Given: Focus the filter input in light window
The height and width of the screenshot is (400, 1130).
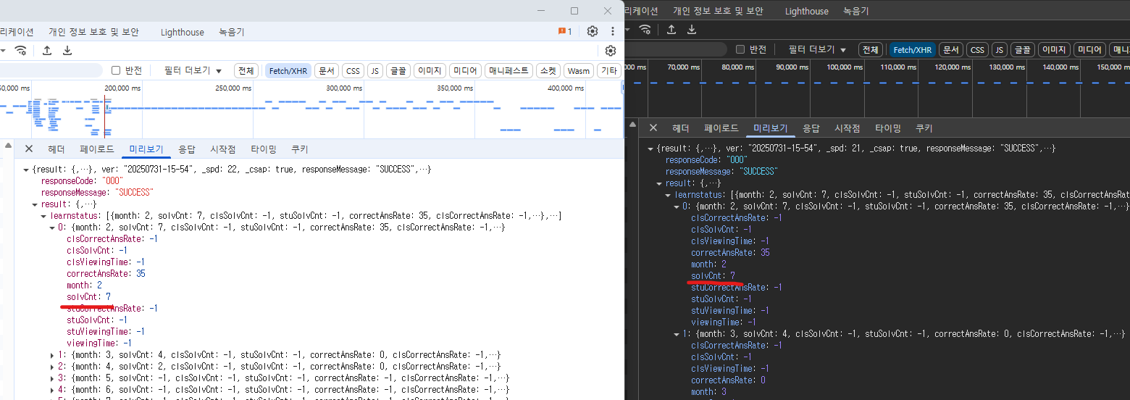Looking at the screenshot, I should point(51,70).
